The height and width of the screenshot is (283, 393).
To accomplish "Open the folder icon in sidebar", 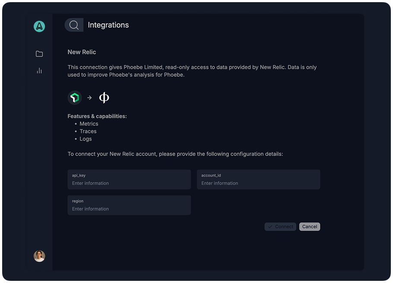I will tap(39, 54).
